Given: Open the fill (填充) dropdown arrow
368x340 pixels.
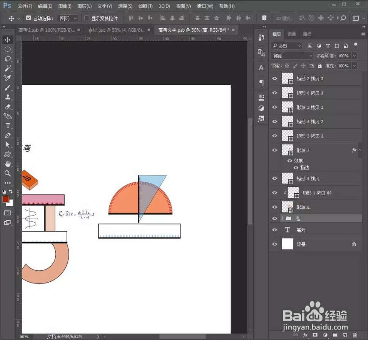Looking at the screenshot, I should pyautogui.click(x=354, y=66).
